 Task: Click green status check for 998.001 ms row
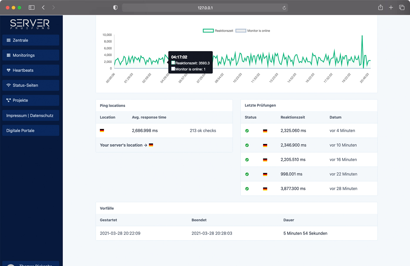pos(247,174)
